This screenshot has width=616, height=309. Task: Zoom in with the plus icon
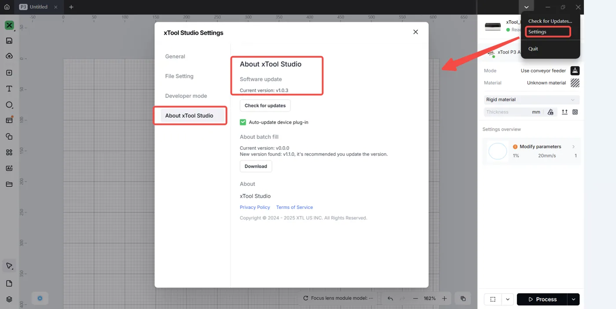(x=444, y=298)
